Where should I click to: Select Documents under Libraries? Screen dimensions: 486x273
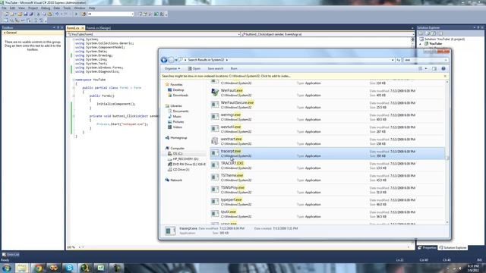click(178, 111)
